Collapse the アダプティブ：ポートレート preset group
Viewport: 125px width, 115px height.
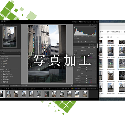[1, 70]
